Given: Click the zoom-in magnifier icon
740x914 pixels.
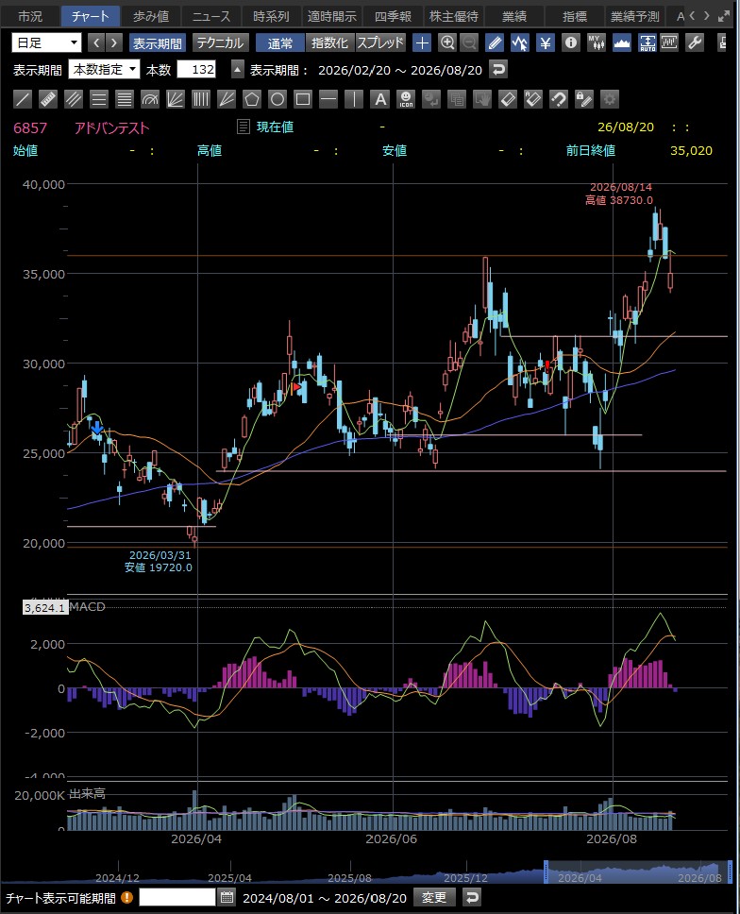Looking at the screenshot, I should (x=446, y=43).
